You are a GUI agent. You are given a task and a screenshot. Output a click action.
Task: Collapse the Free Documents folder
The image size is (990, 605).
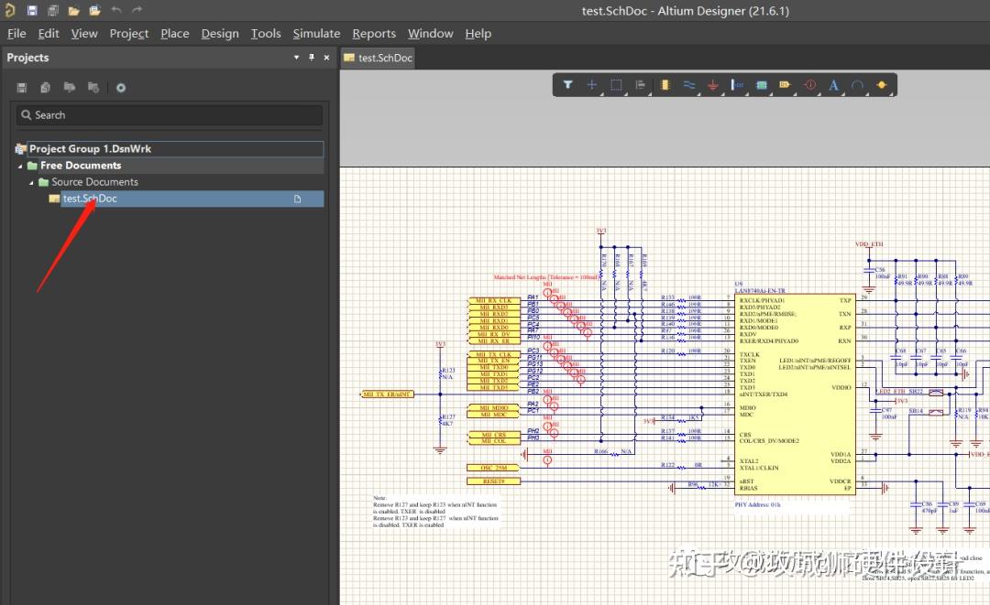pyautogui.click(x=21, y=165)
